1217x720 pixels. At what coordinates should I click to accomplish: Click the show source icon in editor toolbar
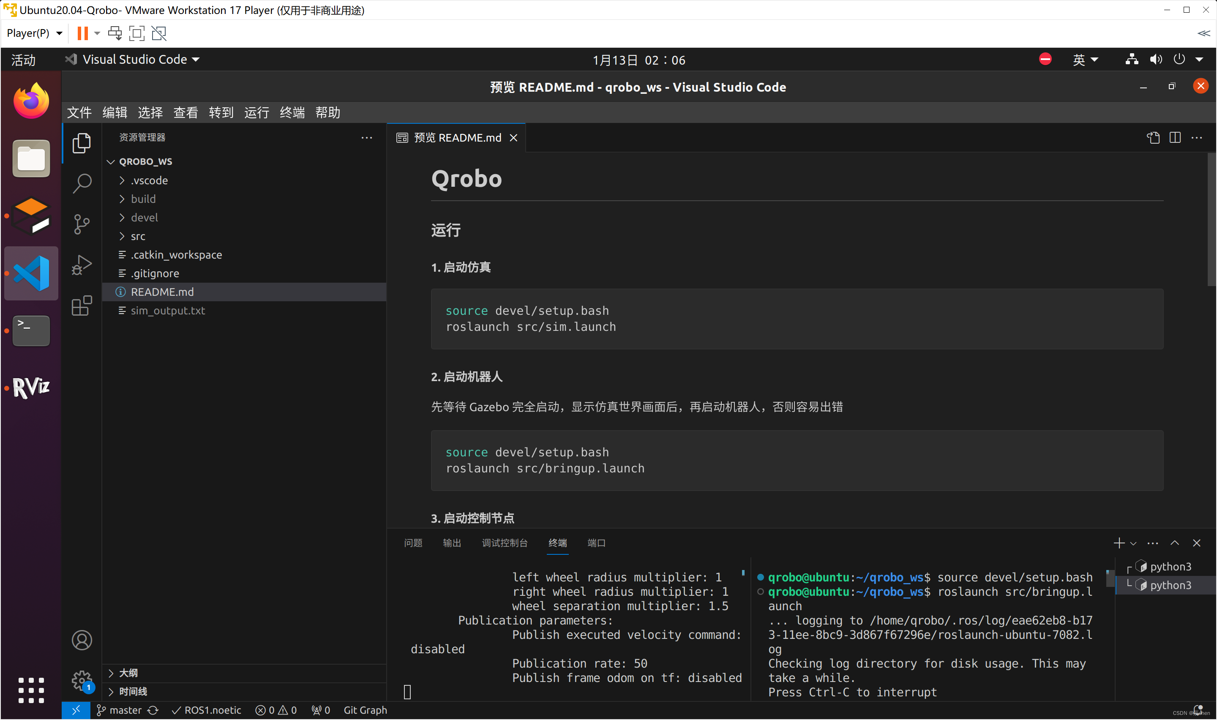[x=1153, y=138]
